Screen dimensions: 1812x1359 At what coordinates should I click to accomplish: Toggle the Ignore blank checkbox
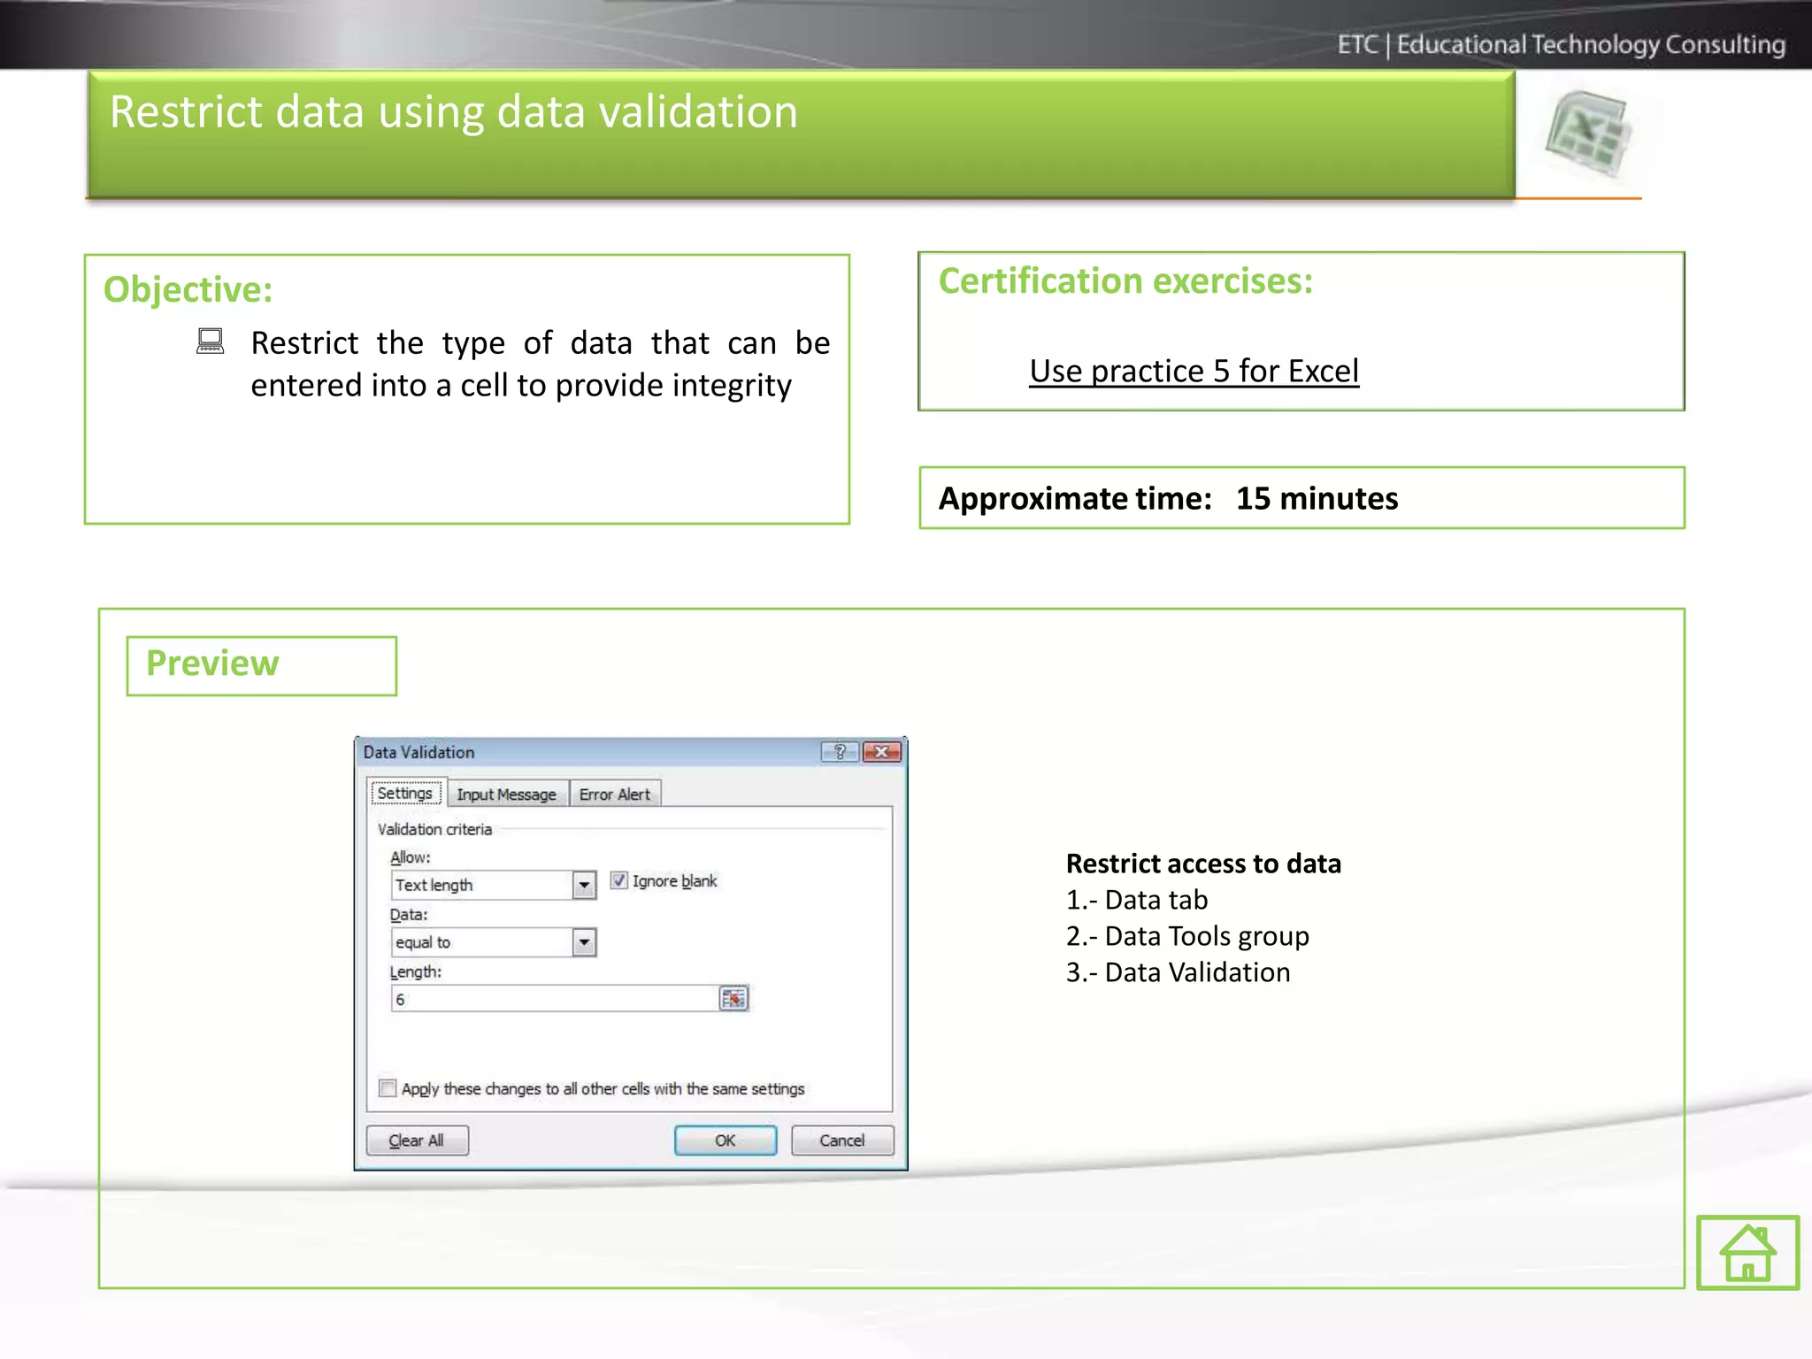pos(619,880)
